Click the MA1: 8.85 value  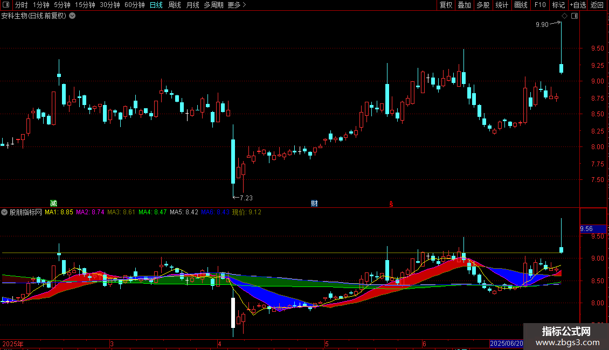(x=59, y=212)
